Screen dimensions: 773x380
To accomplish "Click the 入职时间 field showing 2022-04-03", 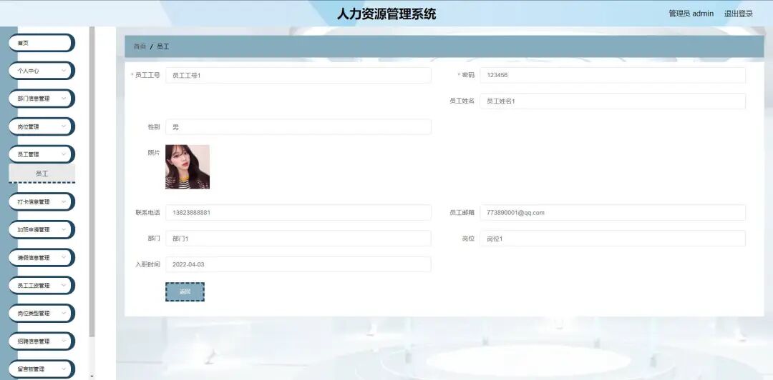I will (x=298, y=264).
